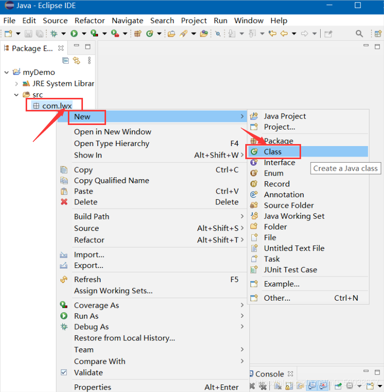
Task: Click the Coverage launch toolbar icon
Action: (94, 33)
